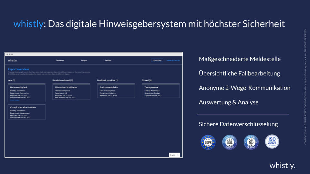This screenshot has height=174, width=310.
Task: Open the English language selector
Action: [174, 155]
